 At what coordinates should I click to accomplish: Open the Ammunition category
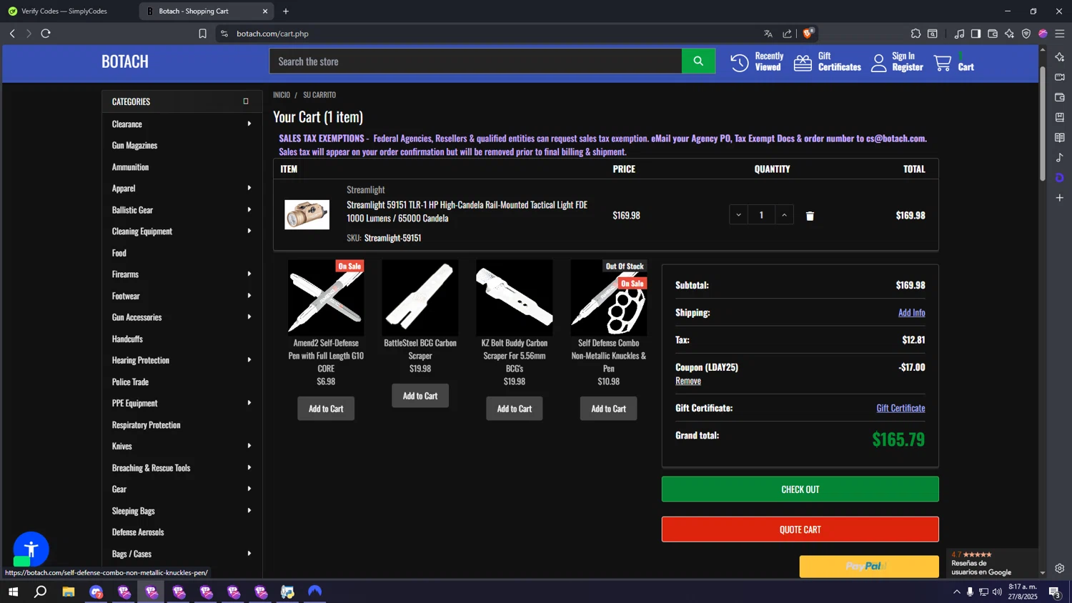click(130, 166)
